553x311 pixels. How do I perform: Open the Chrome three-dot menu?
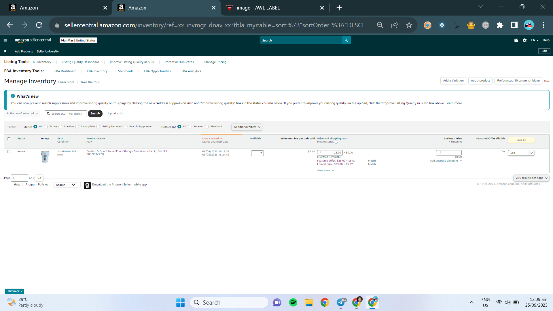point(543,25)
